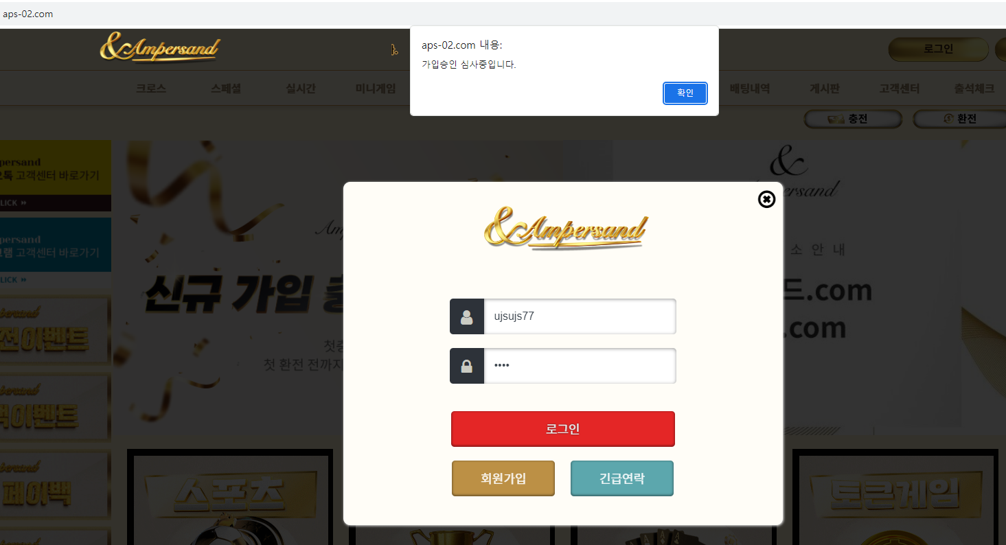Image resolution: width=1006 pixels, height=545 pixels.
Task: Click the red 로그인 button in popup
Action: pos(563,429)
